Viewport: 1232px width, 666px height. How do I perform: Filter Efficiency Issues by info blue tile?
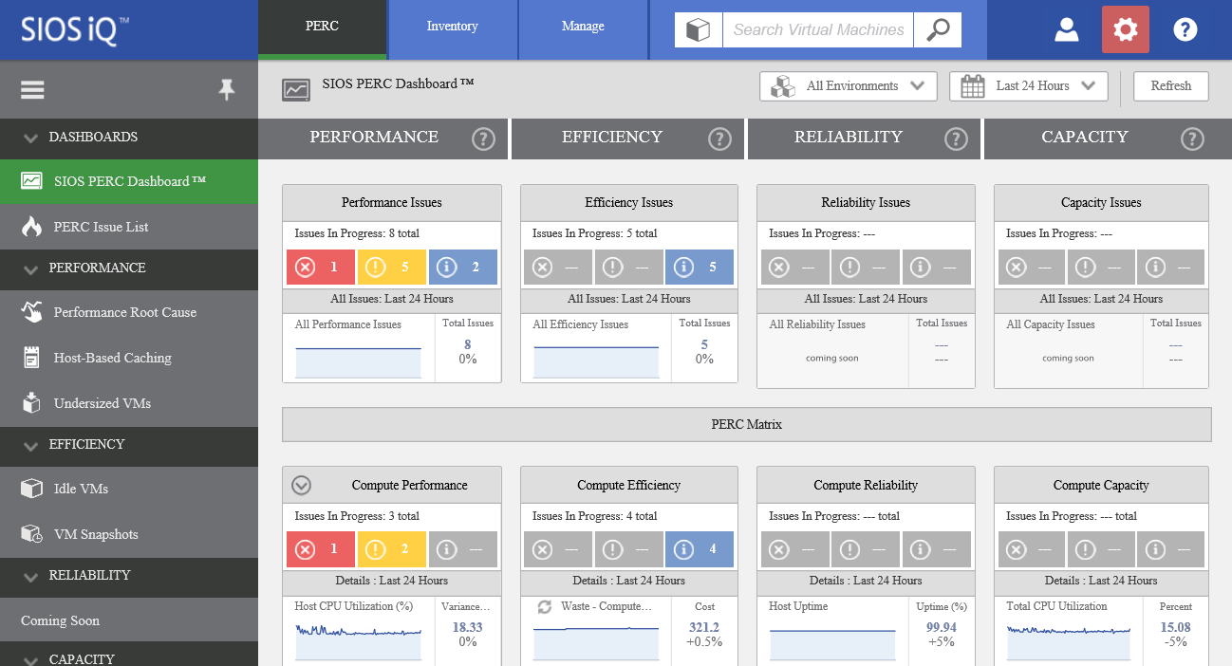[700, 267]
